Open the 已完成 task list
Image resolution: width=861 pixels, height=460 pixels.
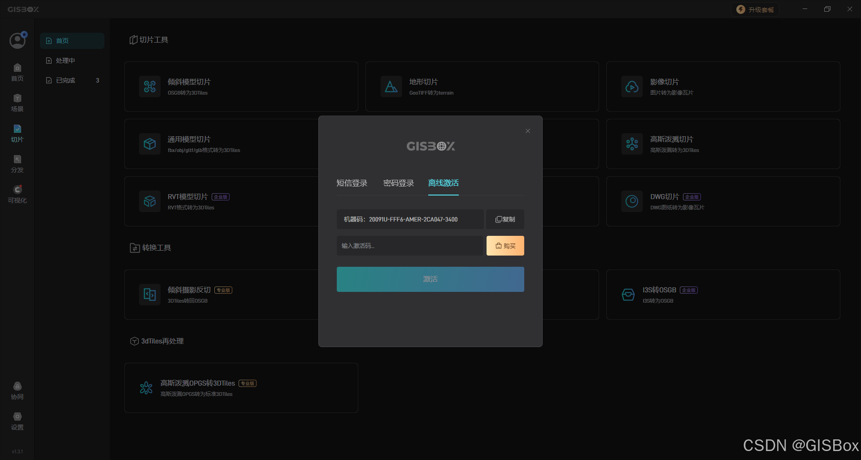[72, 80]
